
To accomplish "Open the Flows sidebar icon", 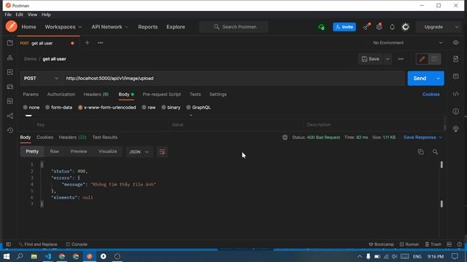I will click(9, 116).
